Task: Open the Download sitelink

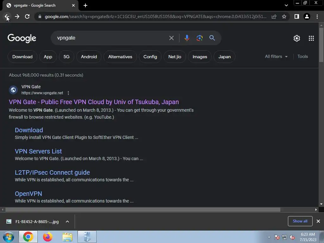Action: tap(29, 130)
